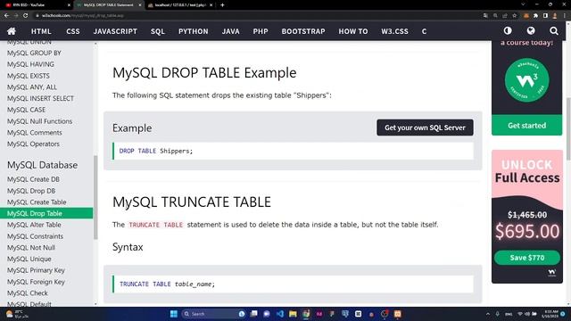
Task: Open the browser profile avatar
Action: (x=555, y=16)
